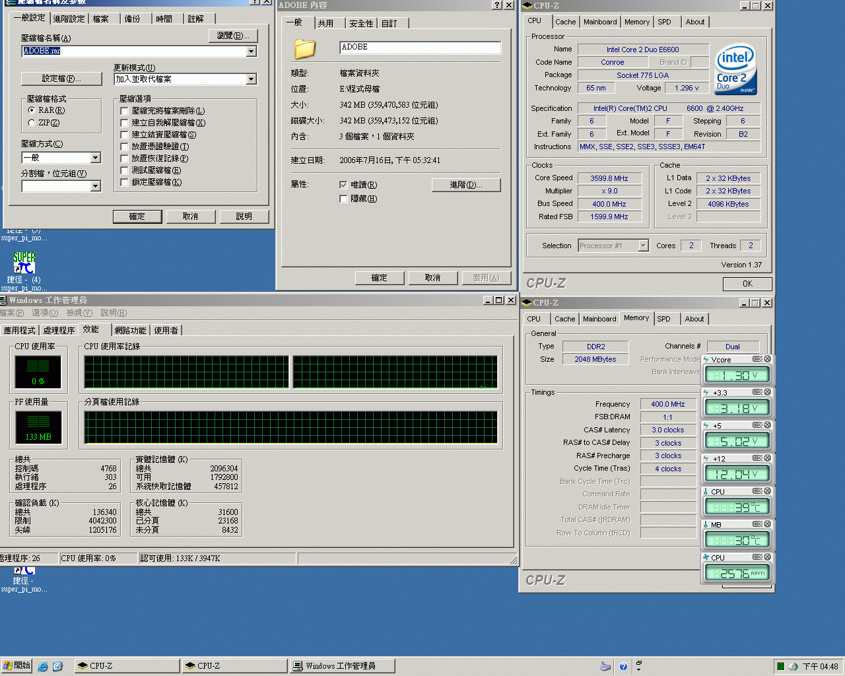Open Advanced tab in archive dialog
The width and height of the screenshot is (845, 676).
69,18
